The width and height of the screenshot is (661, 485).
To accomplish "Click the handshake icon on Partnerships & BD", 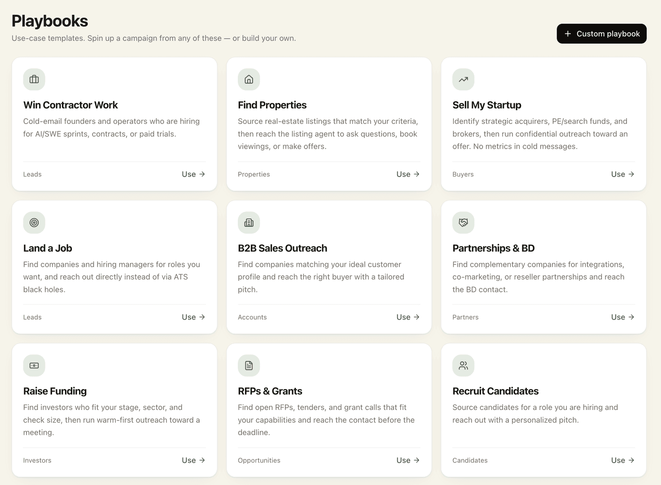I will click(x=464, y=223).
